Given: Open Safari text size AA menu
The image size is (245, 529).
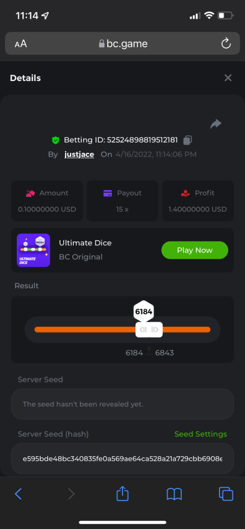Looking at the screenshot, I should (21, 44).
